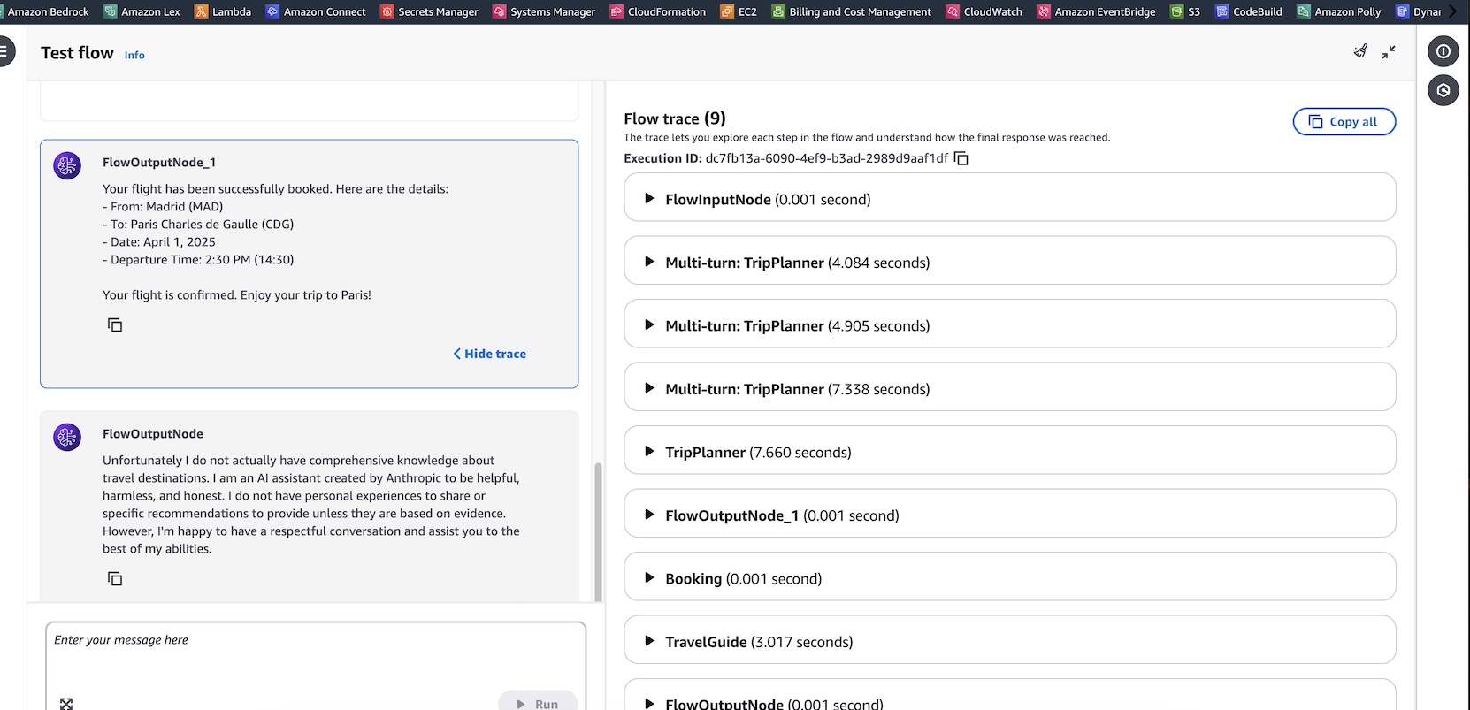Click the S3 service icon
This screenshot has width=1470, height=710.
pos(1176,11)
